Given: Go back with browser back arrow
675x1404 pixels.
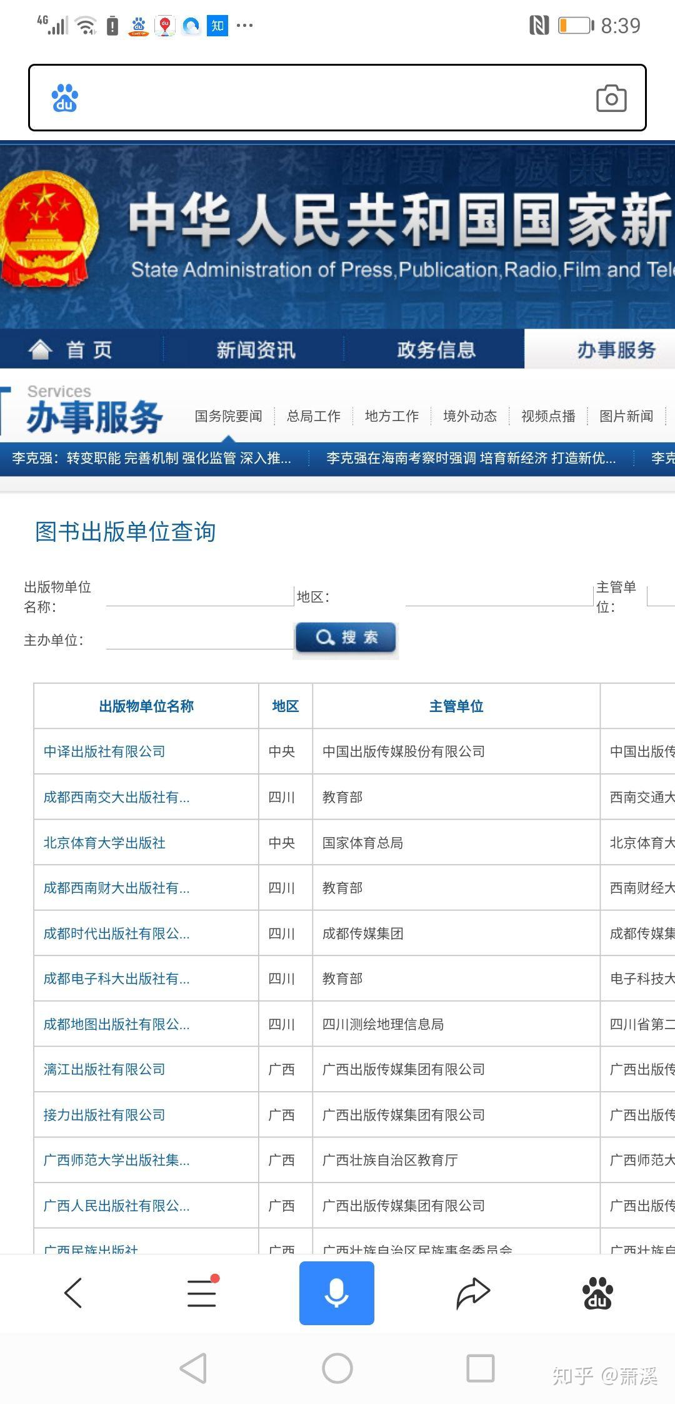Looking at the screenshot, I should point(73,1293).
